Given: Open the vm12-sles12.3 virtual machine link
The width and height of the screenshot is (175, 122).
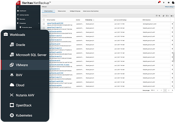Looking at the screenshot, I should [x=55, y=77].
